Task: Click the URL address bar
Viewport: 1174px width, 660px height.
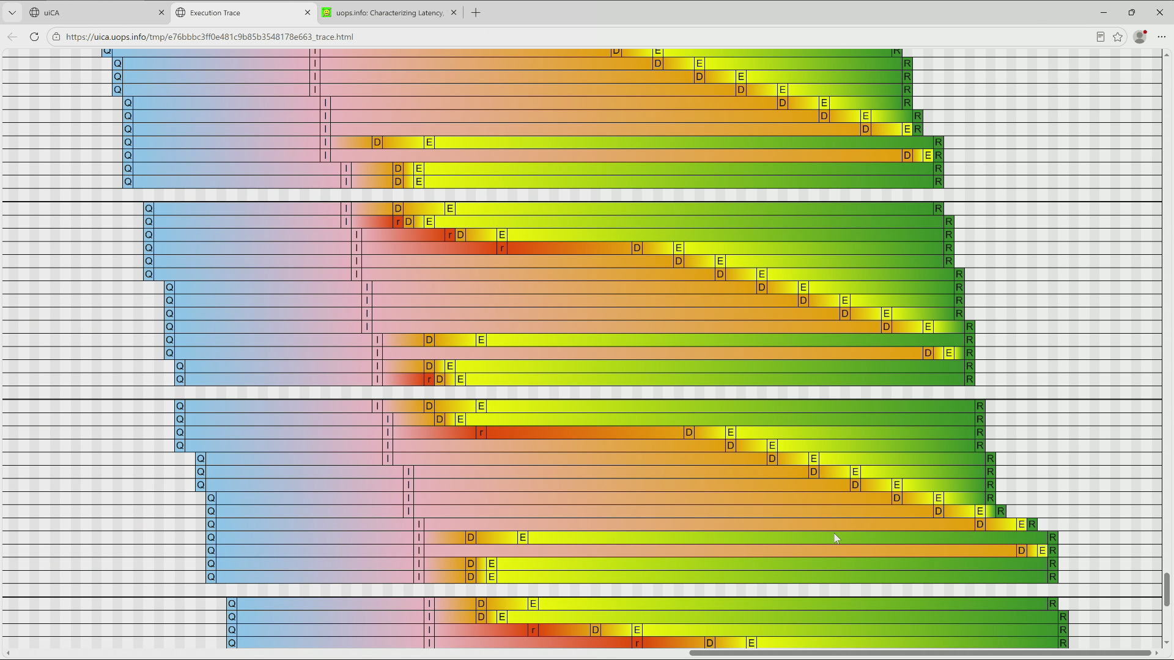Action: click(575, 37)
